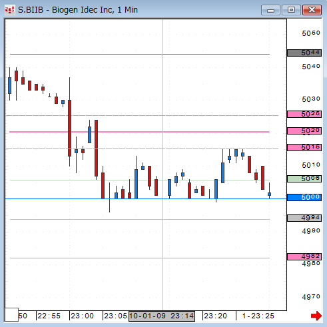327x327 pixels.
Task: Click the empty square box at bottom-left corner
Action: (11, 314)
